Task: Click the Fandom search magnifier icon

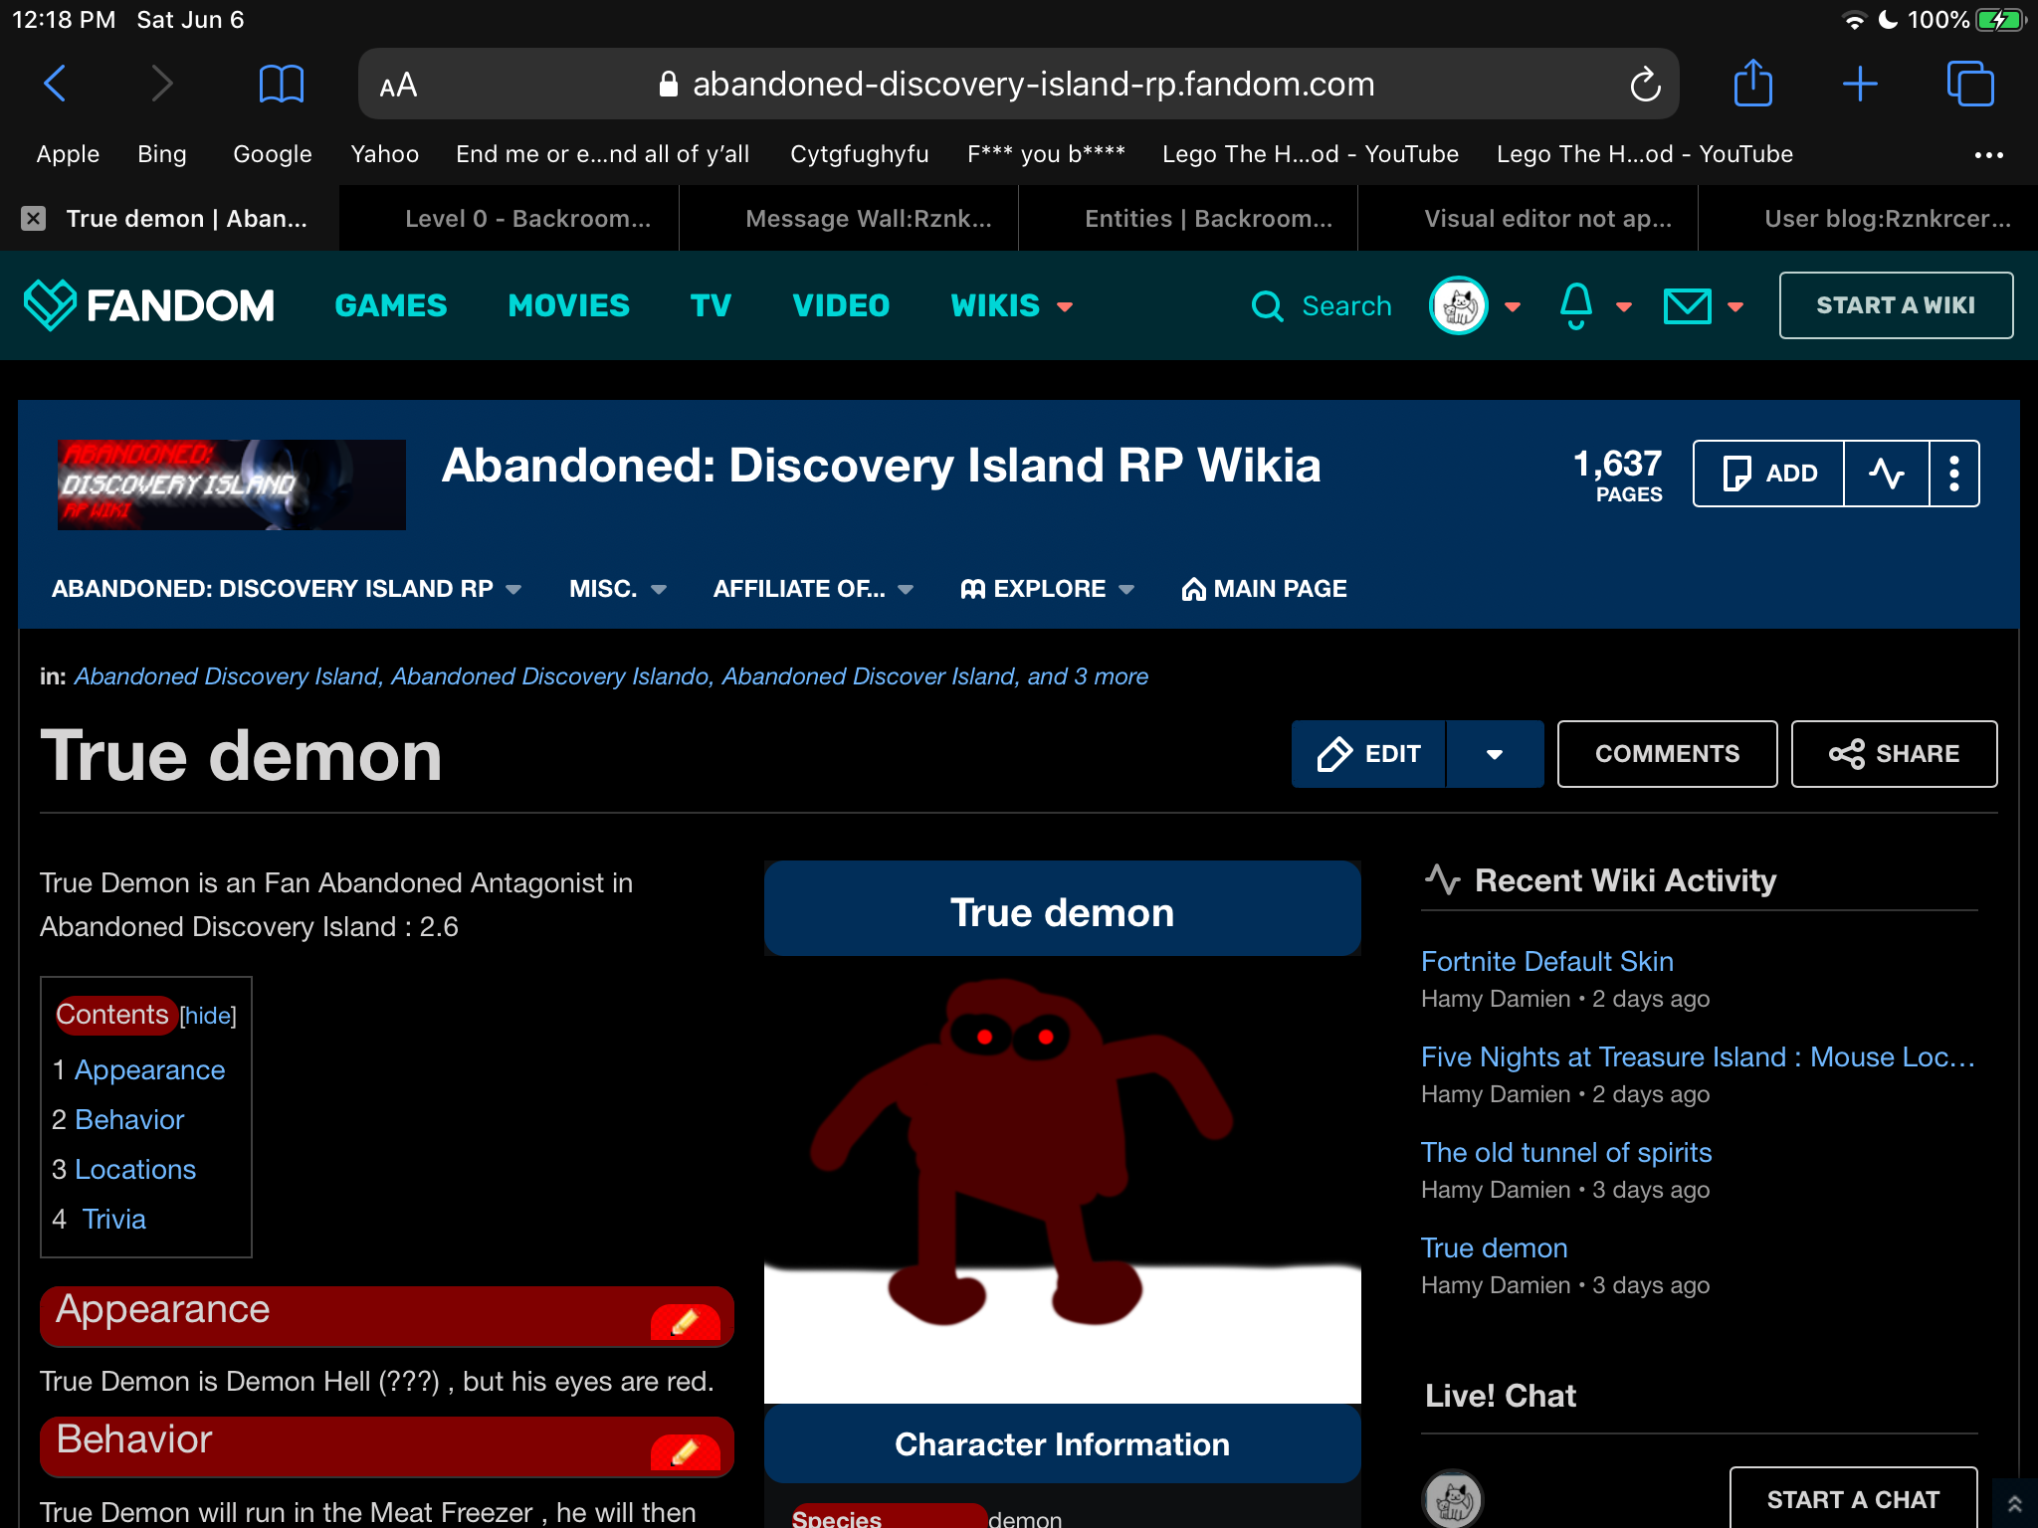Action: click(1267, 305)
